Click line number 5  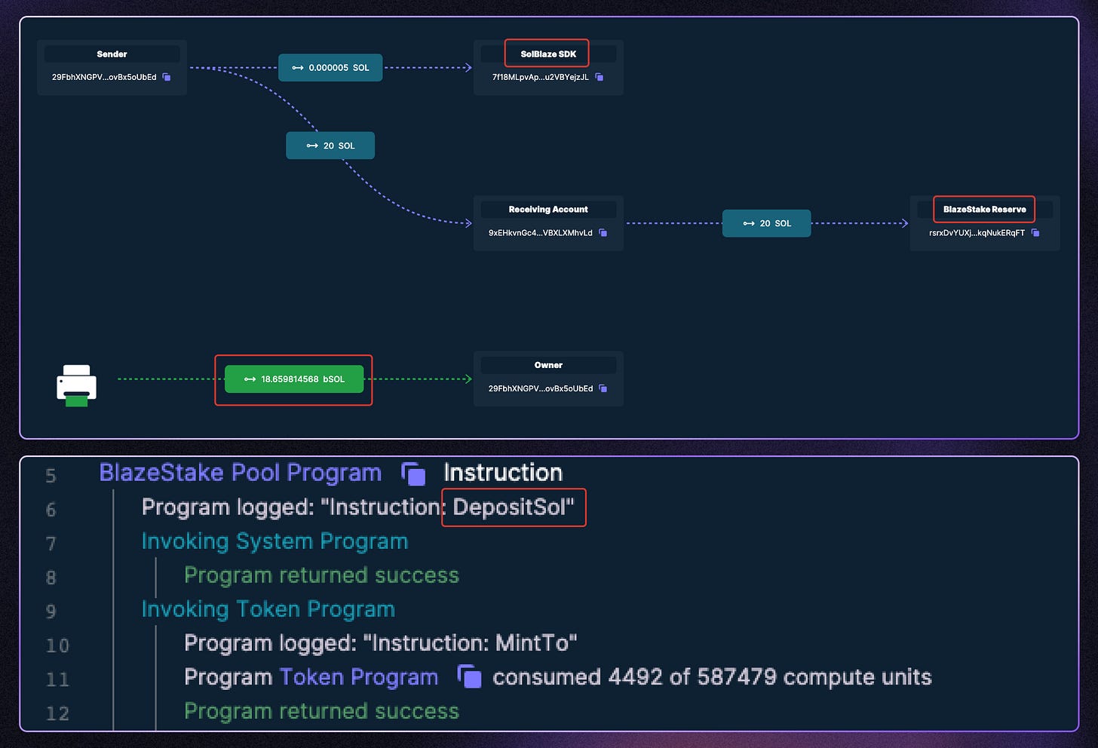(x=51, y=476)
